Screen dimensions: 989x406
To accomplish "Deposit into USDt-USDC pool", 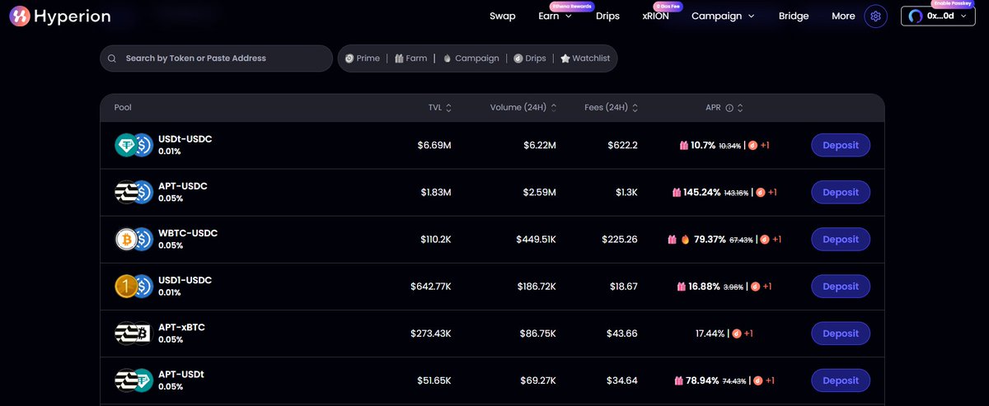I will tap(841, 145).
